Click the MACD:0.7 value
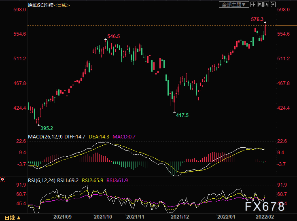297x221 pixels. [x=124, y=137]
